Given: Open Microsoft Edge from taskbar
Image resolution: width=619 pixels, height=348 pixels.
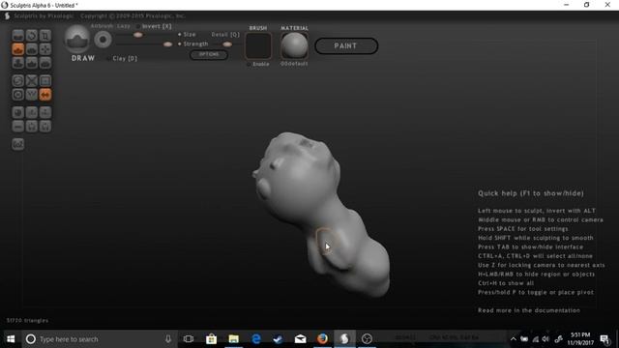Looking at the screenshot, I should click(255, 339).
